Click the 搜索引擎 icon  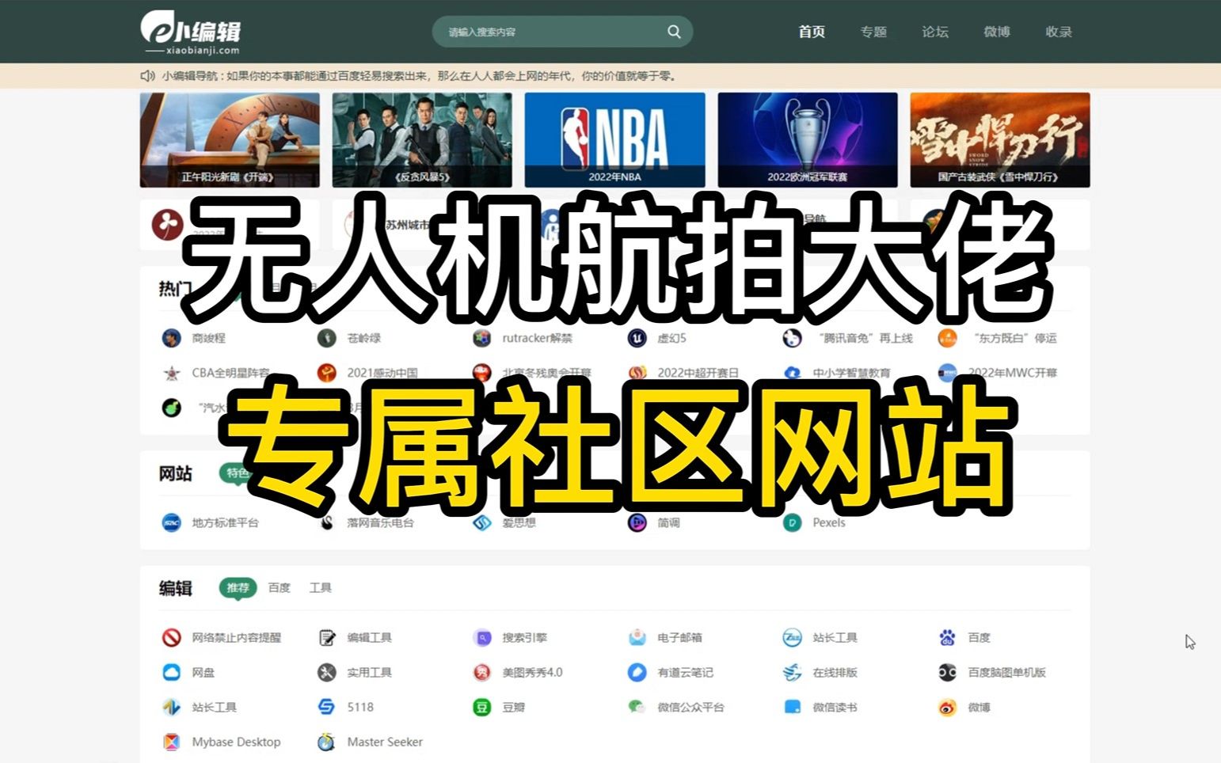click(482, 637)
